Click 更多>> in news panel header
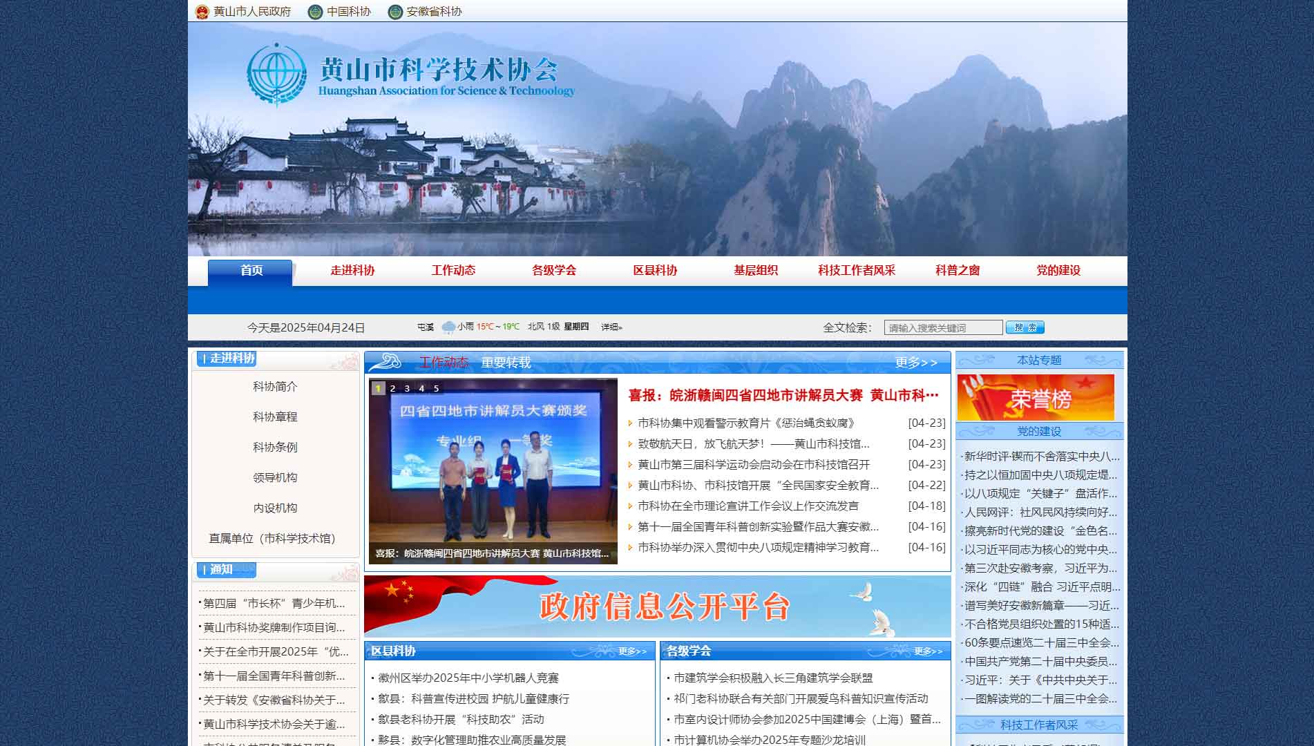 point(916,363)
